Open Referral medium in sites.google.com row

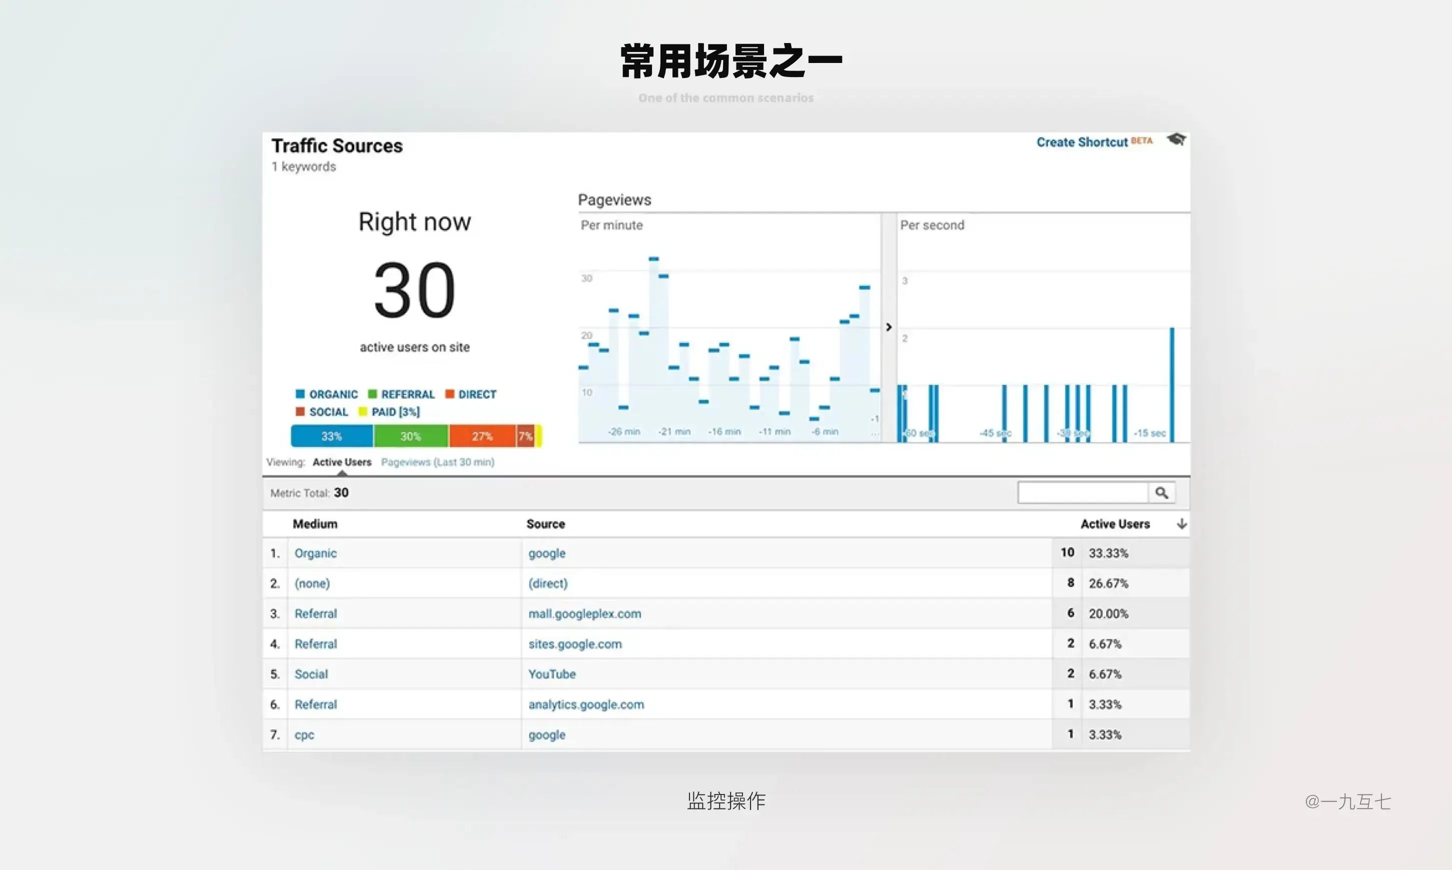316,643
